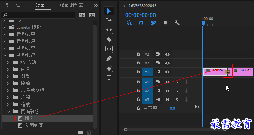Select the Razor tool
254x135 pixels.
(109, 39)
